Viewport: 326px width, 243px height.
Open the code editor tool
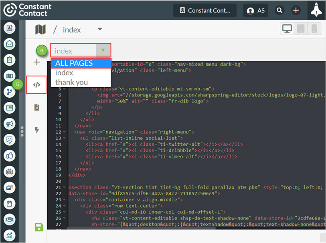click(x=36, y=84)
